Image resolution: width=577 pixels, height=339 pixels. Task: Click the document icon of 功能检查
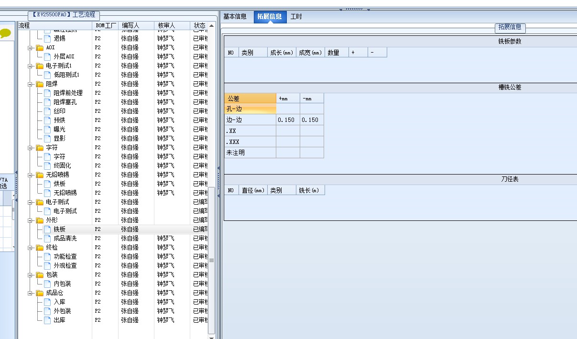point(47,256)
